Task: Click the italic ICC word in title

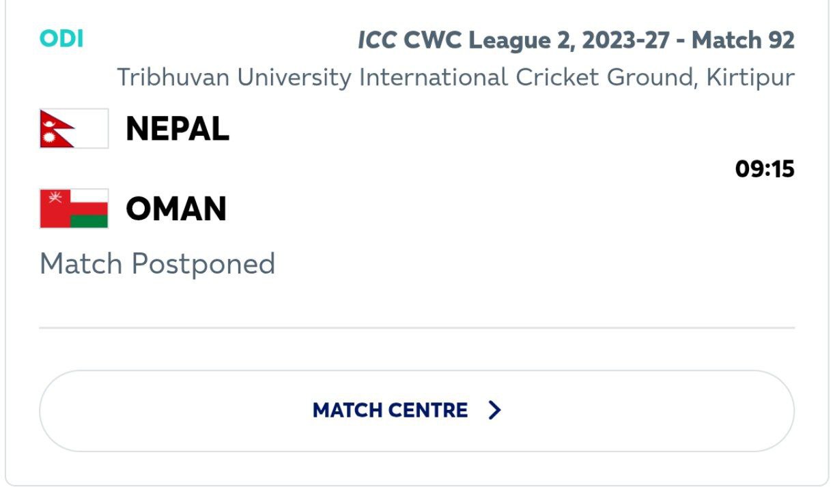Action: (x=377, y=41)
